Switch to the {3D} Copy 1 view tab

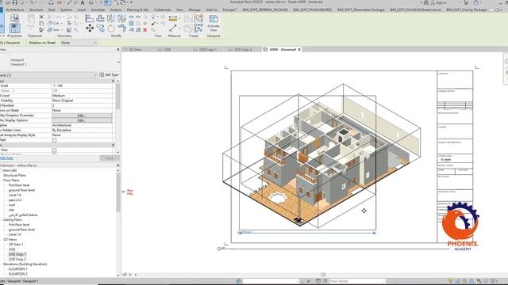[207, 49]
